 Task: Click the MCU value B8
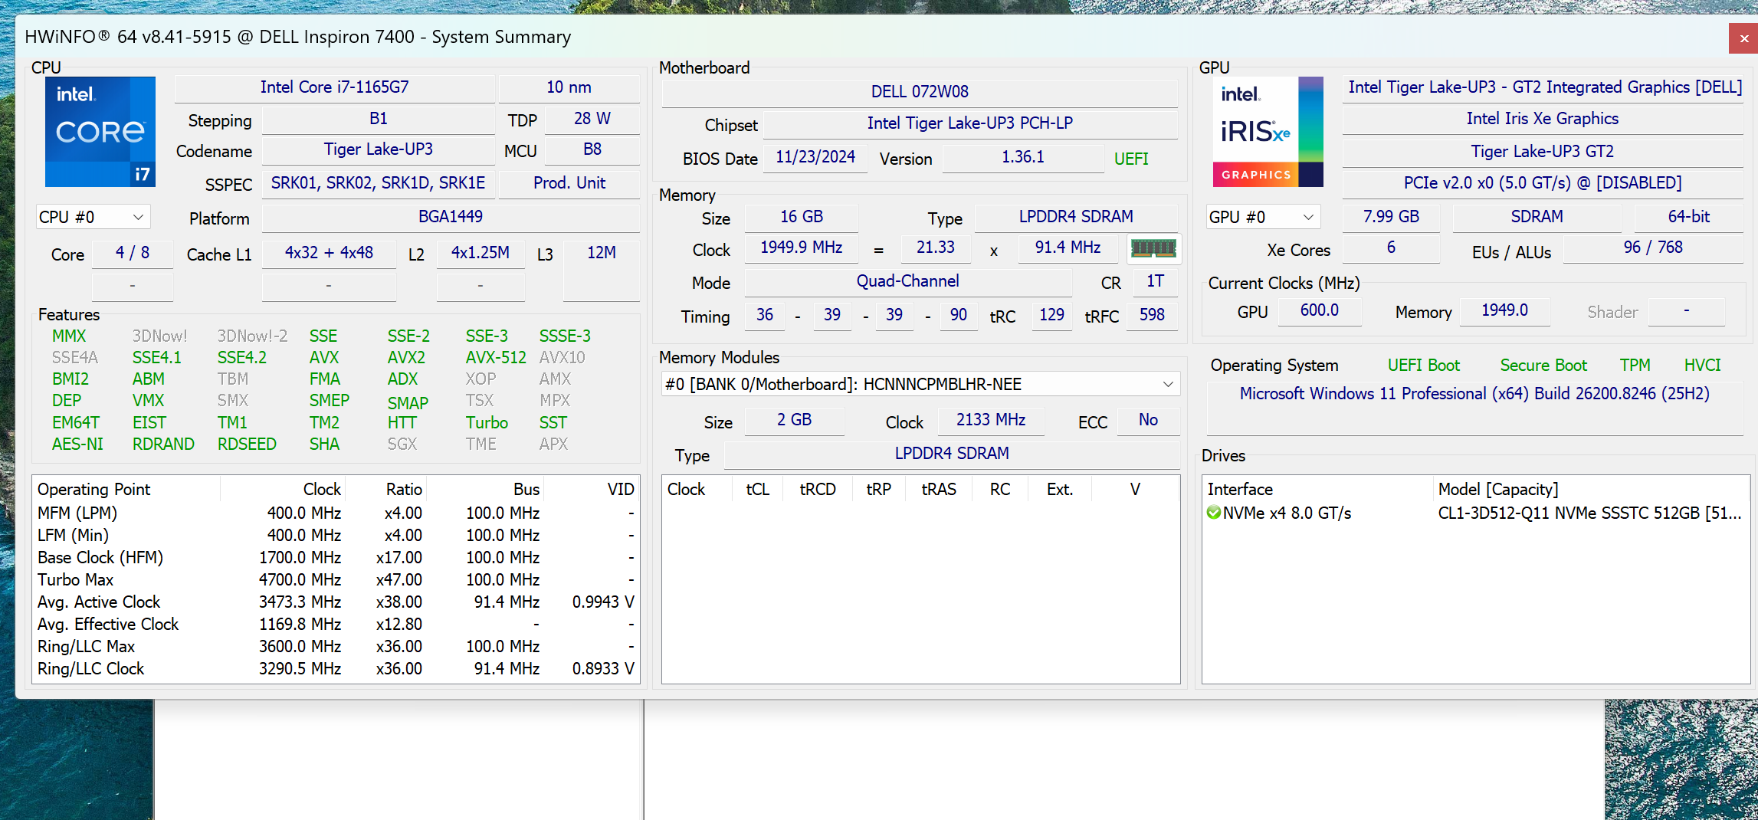pyautogui.click(x=592, y=149)
